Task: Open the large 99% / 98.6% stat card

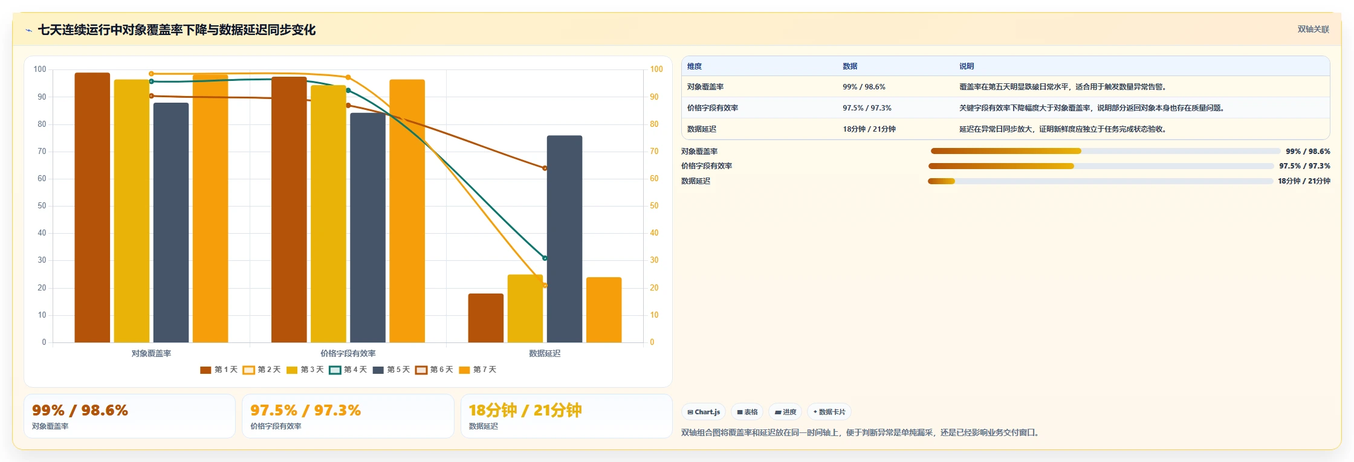Action: pos(129,416)
